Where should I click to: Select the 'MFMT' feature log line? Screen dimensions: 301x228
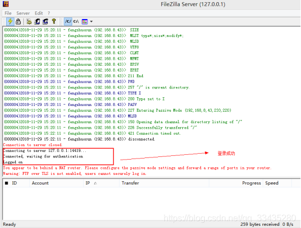71,59
